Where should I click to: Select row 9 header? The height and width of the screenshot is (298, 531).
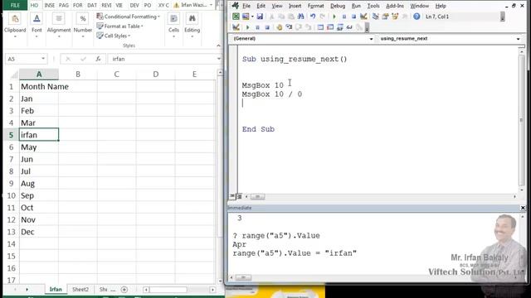tap(11, 184)
